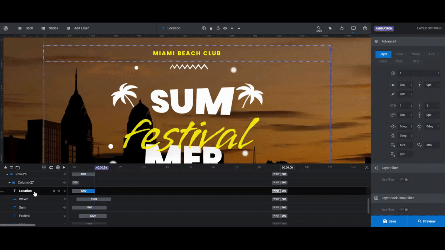The width and height of the screenshot is (445, 250).
Task: Open the WordPress logo menu
Action: pos(6,28)
